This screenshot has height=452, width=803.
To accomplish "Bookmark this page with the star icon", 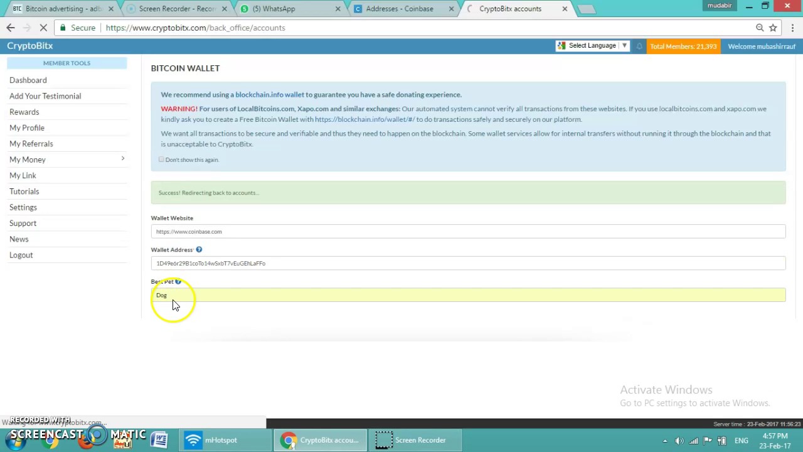I will tap(773, 28).
